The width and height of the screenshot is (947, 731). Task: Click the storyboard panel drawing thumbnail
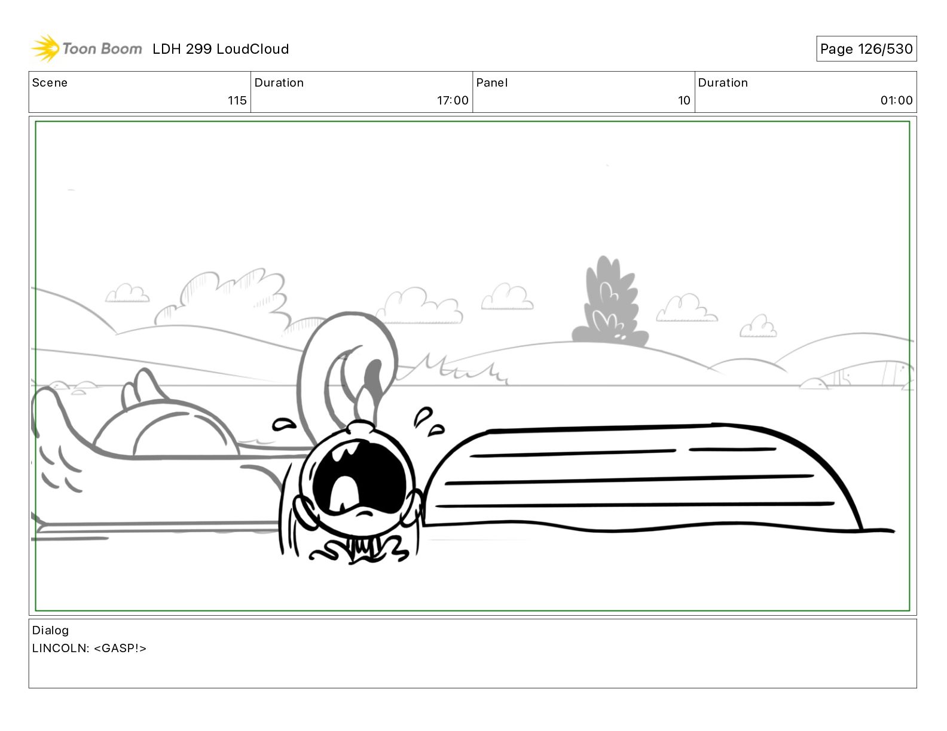(x=472, y=366)
